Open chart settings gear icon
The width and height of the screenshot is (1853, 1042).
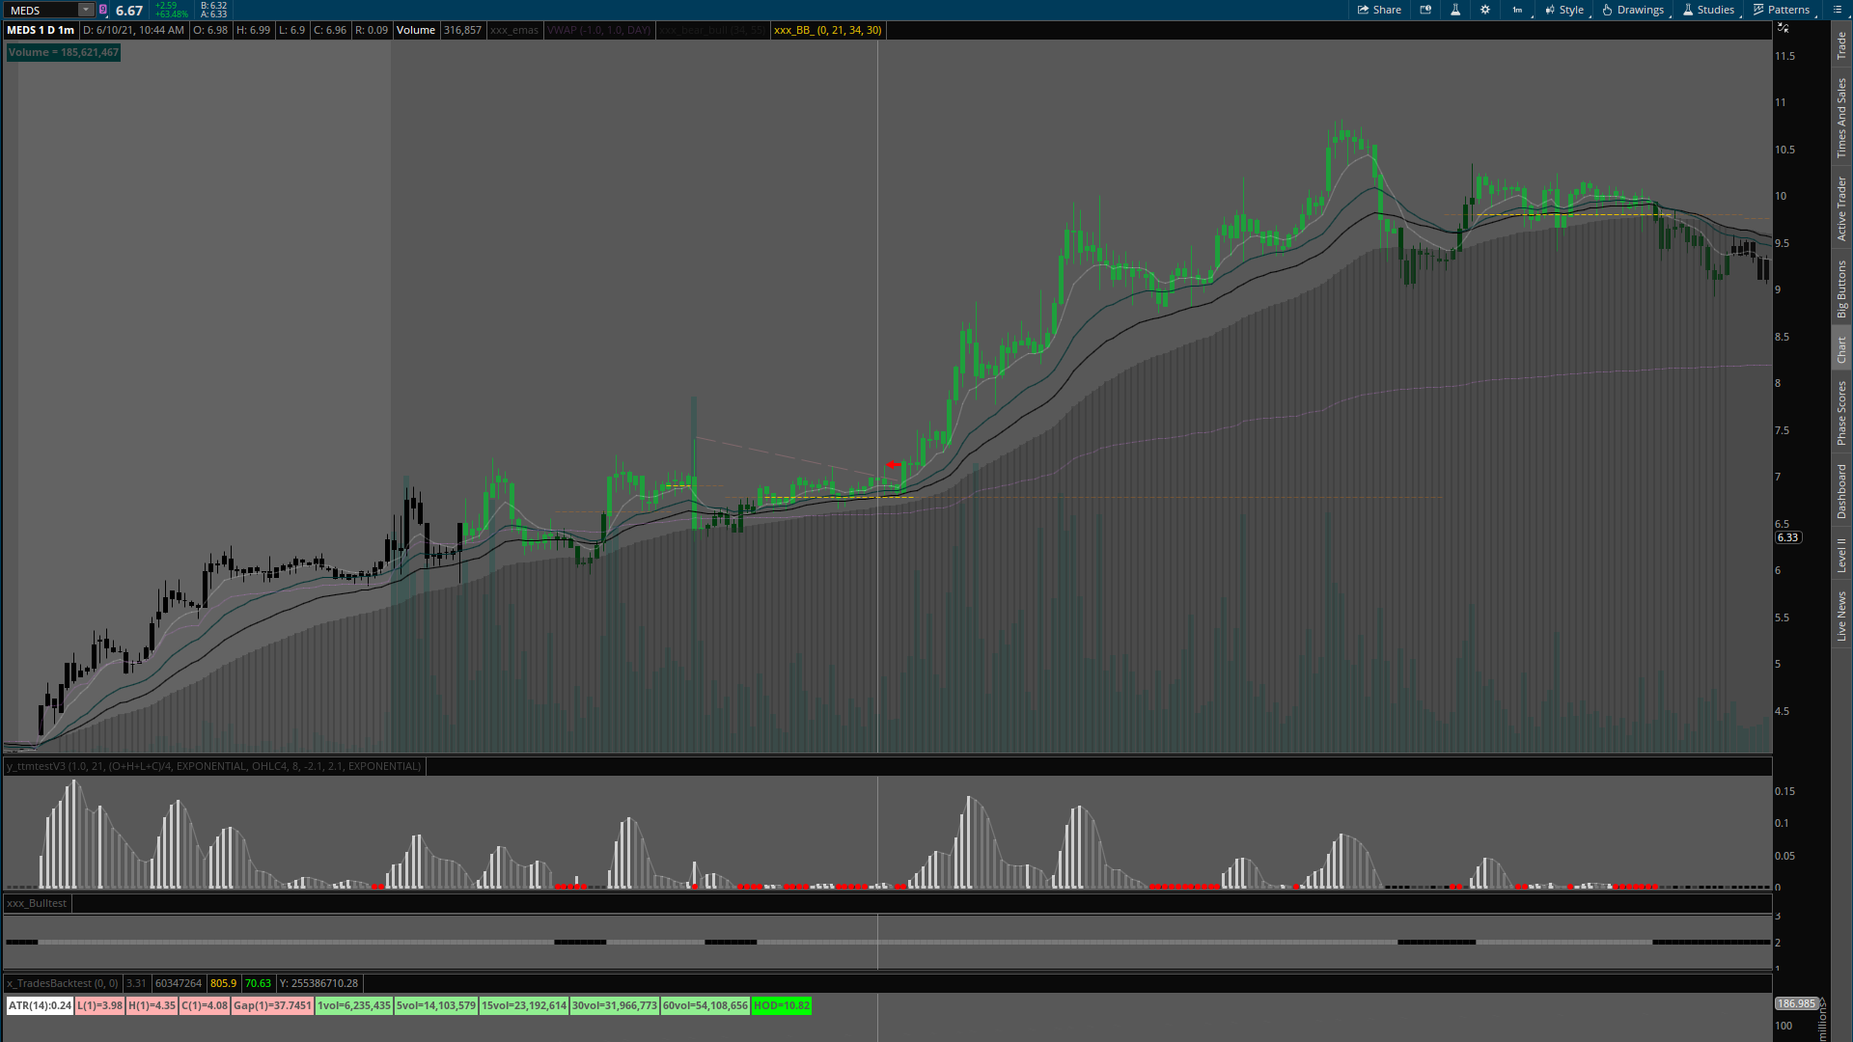[1485, 10]
